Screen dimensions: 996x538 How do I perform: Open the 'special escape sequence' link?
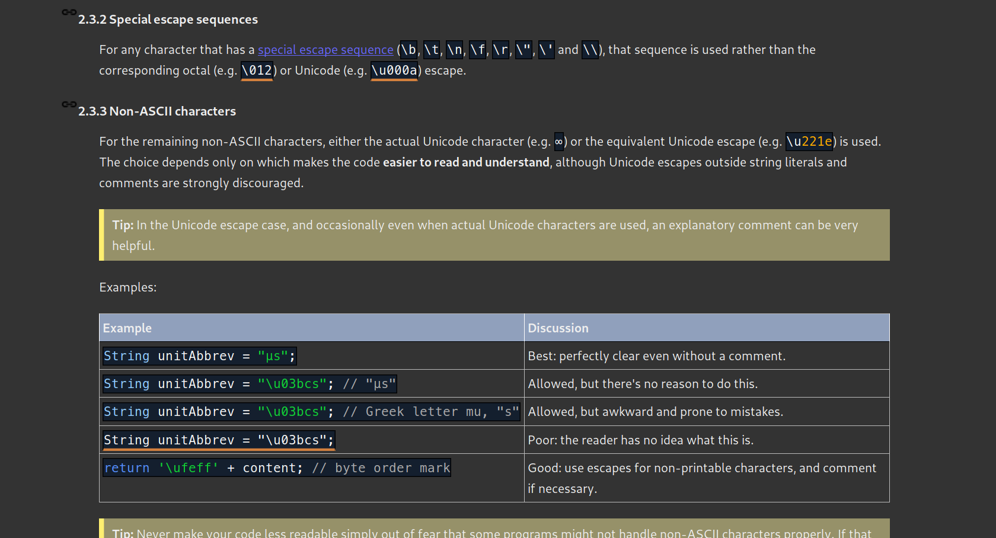pyautogui.click(x=325, y=50)
